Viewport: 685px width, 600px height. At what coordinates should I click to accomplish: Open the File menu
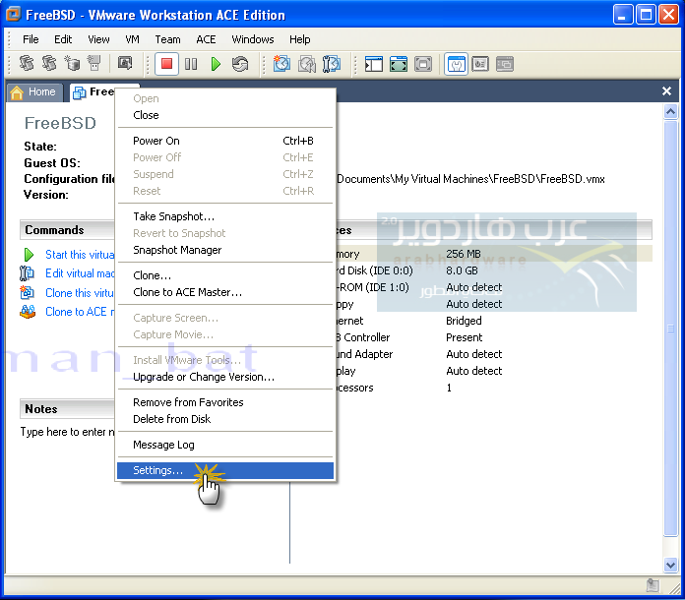(x=31, y=39)
